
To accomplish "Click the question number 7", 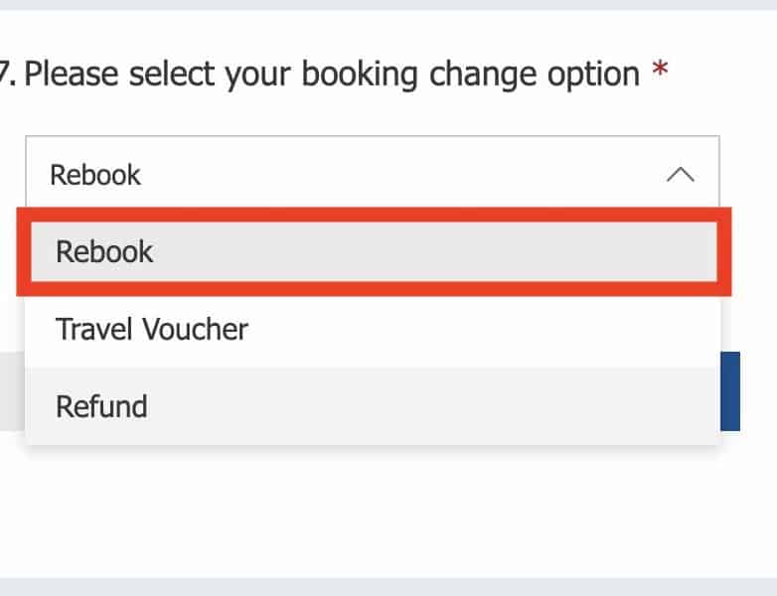I will (8, 74).
